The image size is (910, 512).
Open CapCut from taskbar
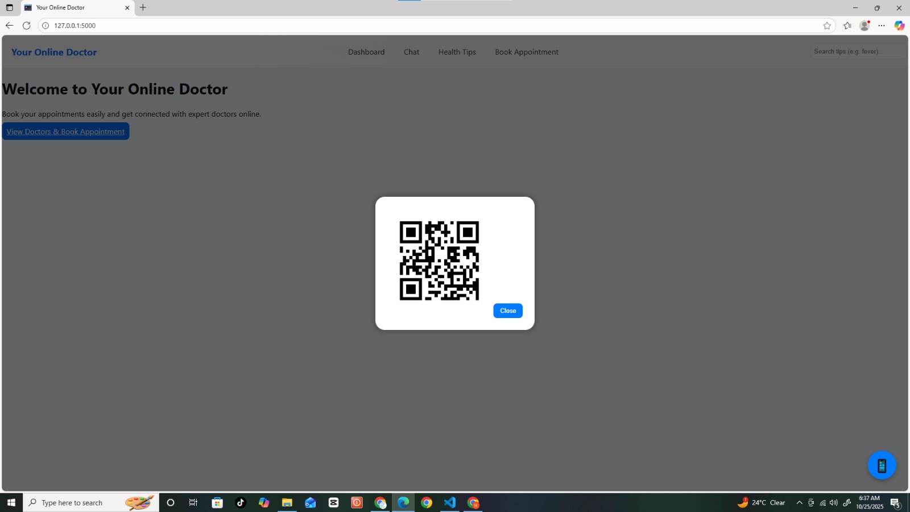[x=334, y=502]
